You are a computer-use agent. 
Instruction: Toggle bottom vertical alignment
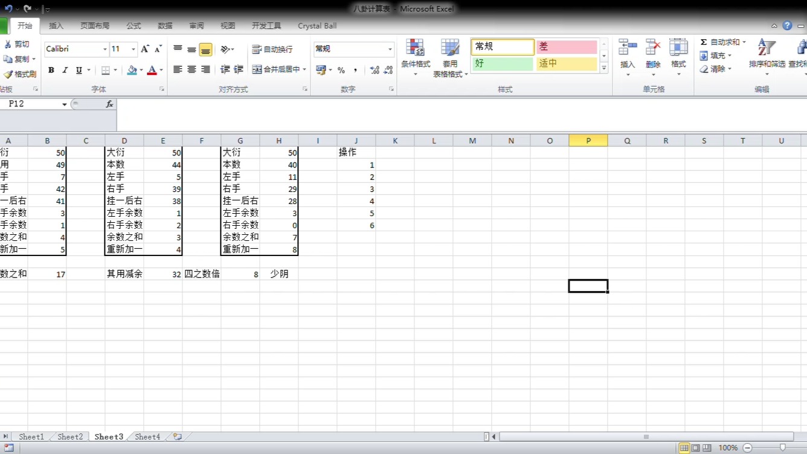point(205,49)
